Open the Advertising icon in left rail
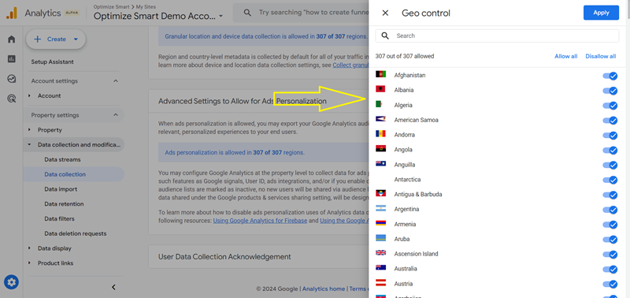Image resolution: width=630 pixels, height=298 pixels. pos(11,98)
